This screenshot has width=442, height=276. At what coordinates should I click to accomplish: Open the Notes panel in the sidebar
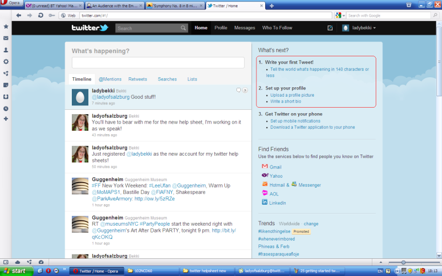coord(6,85)
